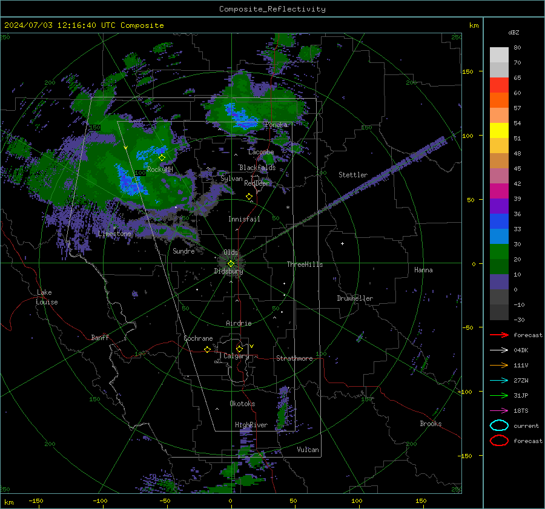Click the radar site diamond at Didsbury center
Image resolution: width=545 pixels, height=509 pixels.
tap(231, 263)
